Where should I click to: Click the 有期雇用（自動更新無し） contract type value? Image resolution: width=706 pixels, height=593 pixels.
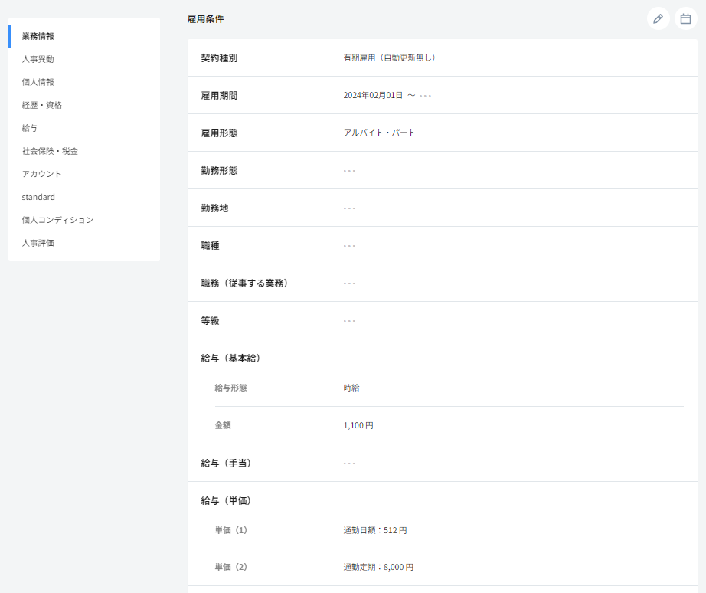[390, 57]
